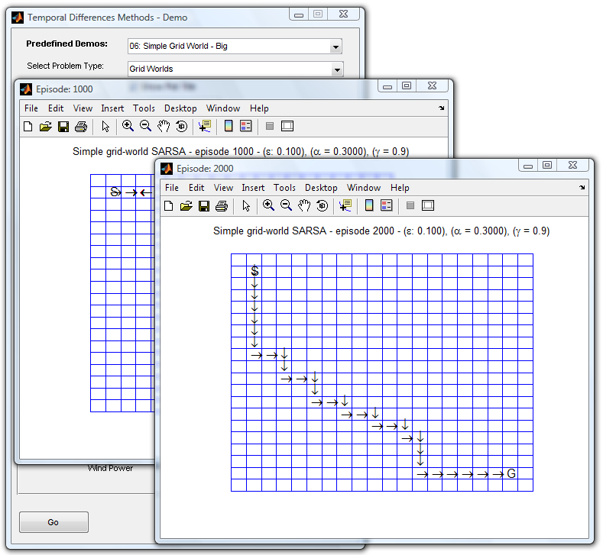Select Data Cursor tool in Episode 2000 window

(x=345, y=205)
